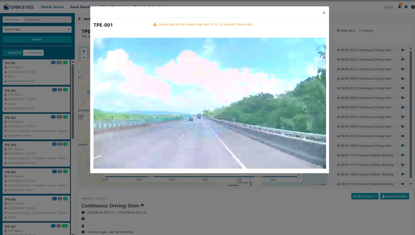The height and width of the screenshot is (235, 415).
Task: Play video for 06/30 10:23 siren event
Action: click(x=403, y=136)
